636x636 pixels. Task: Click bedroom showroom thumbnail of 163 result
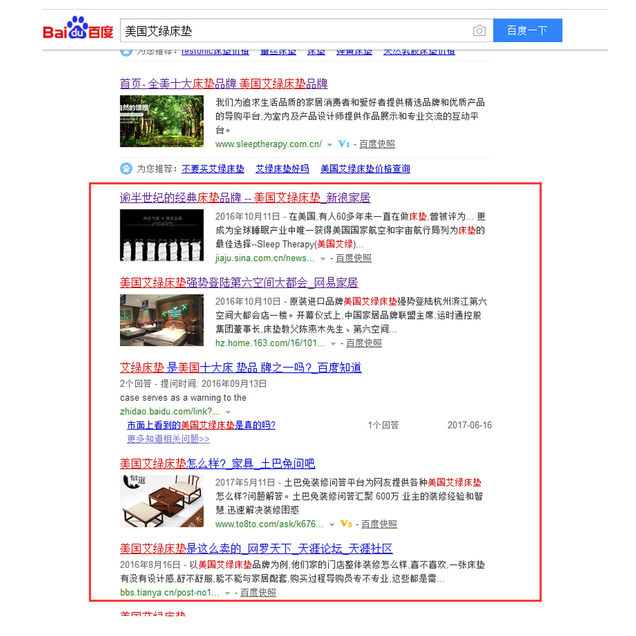(162, 320)
